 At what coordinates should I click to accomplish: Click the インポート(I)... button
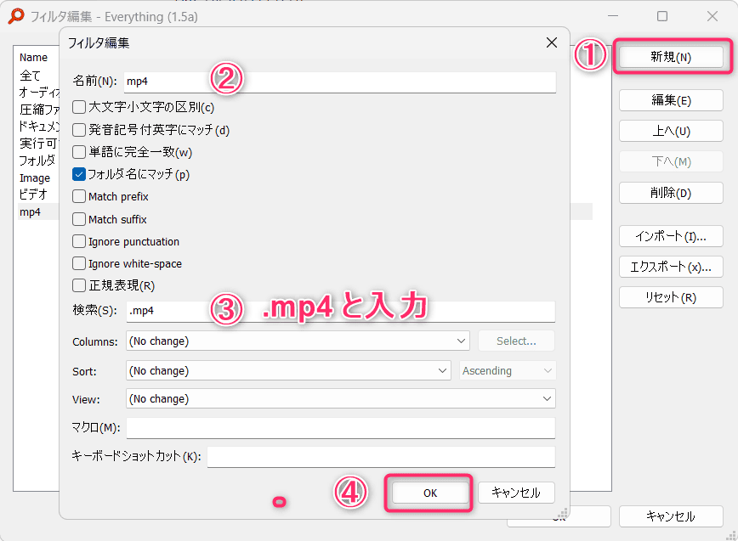point(671,236)
